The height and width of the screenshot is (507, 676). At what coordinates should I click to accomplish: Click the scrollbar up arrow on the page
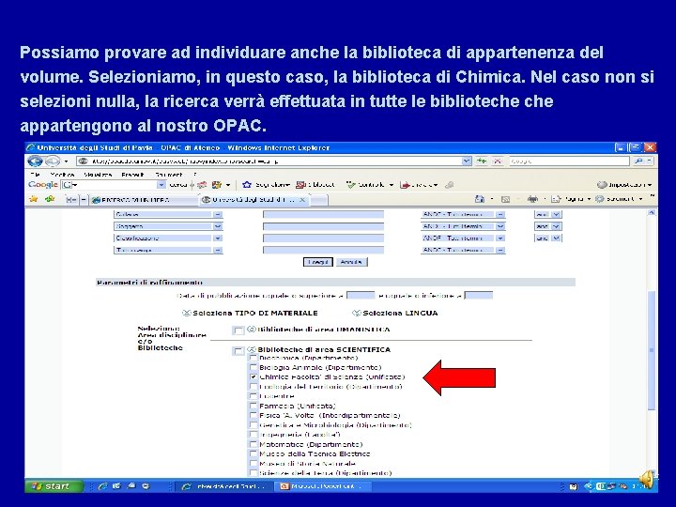point(652,213)
